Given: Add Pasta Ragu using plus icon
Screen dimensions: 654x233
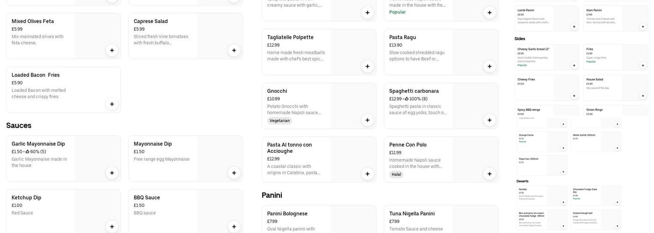Looking at the screenshot, I should pos(490,66).
